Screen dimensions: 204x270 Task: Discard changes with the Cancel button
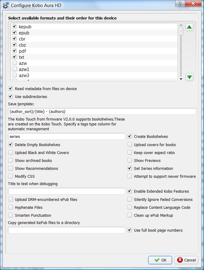click(x=186, y=260)
